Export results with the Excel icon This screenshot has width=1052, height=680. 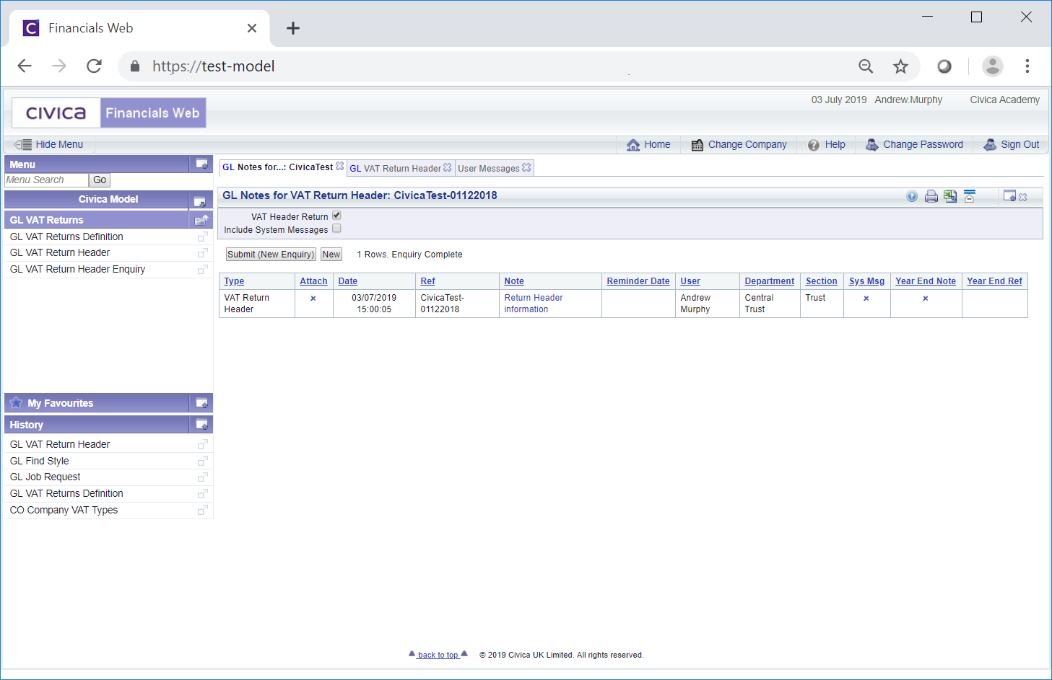950,196
